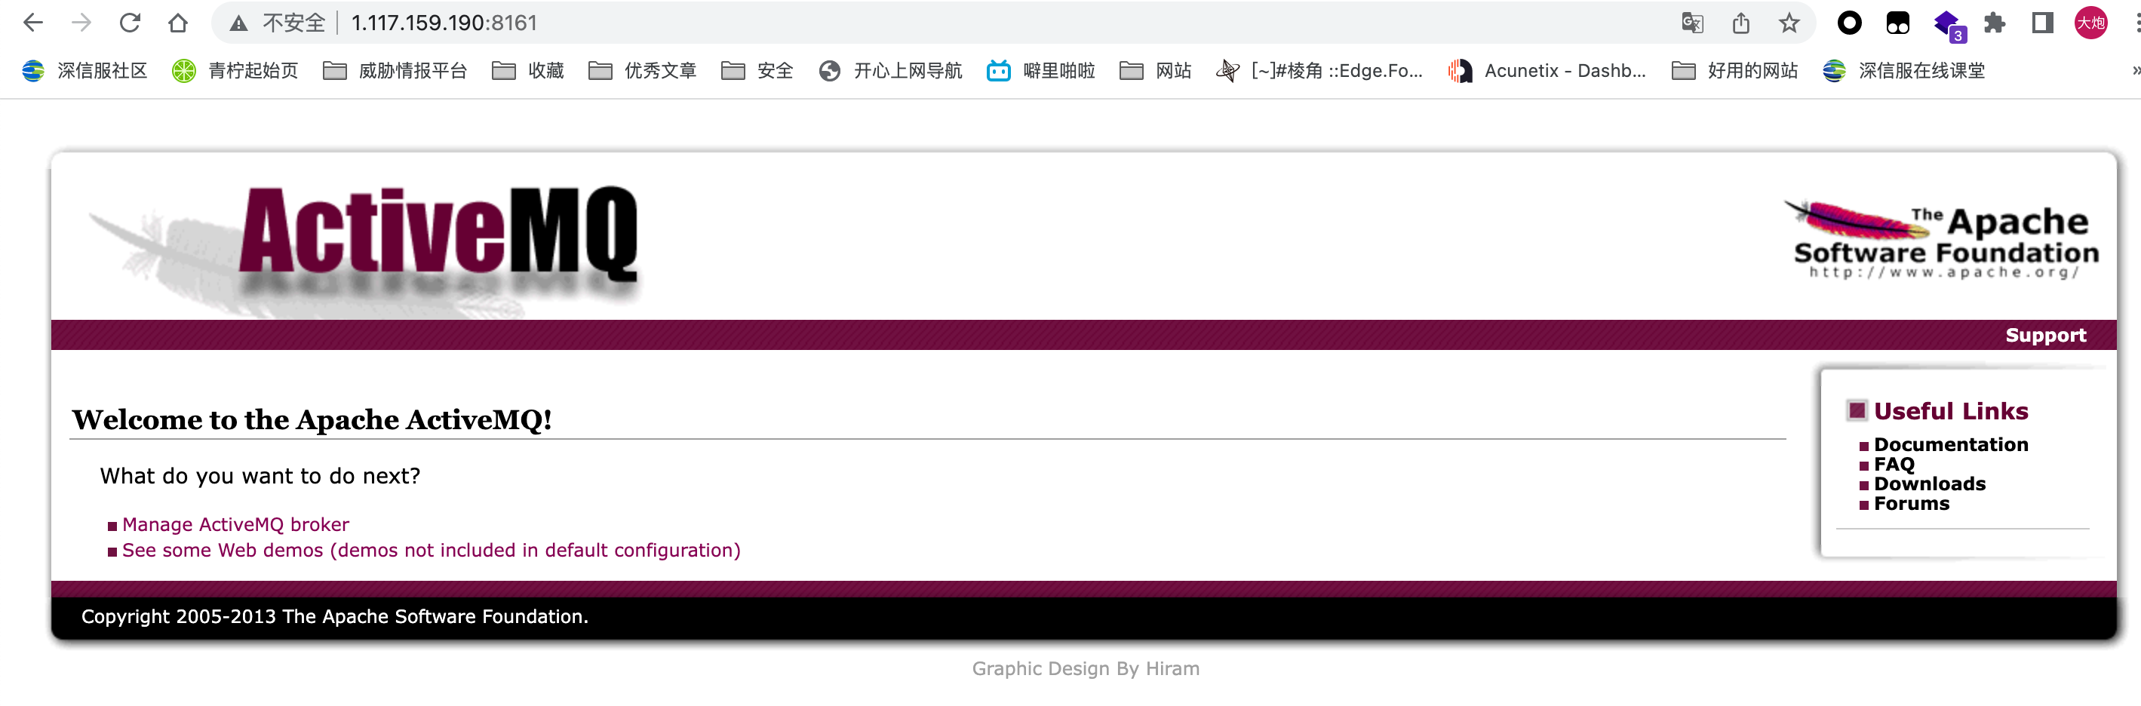Click the Hiram graphic design credit
The height and width of the screenshot is (706, 2141).
(x=1086, y=668)
